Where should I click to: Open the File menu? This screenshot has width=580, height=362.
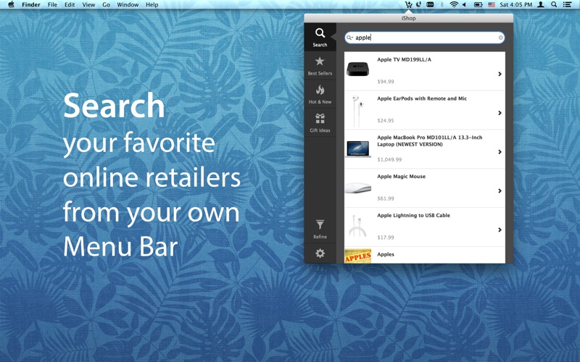52,4
